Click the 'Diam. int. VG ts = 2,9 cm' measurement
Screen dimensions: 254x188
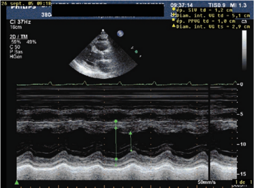coord(213,26)
